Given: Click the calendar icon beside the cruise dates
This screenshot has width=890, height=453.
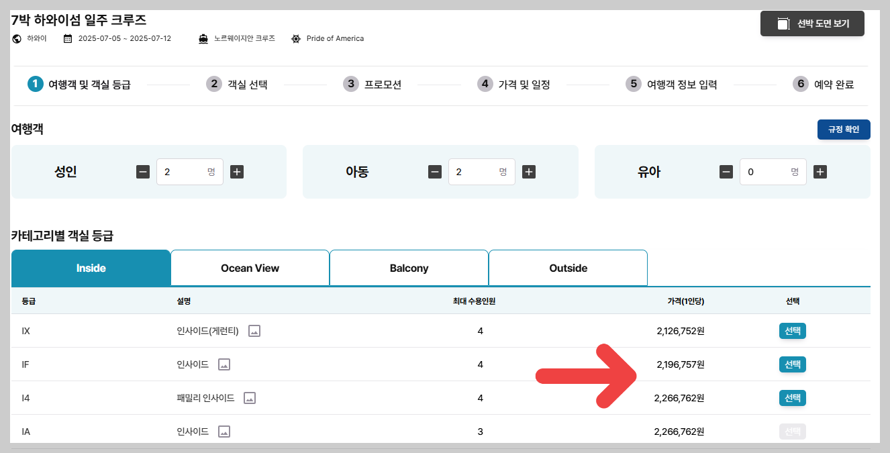Looking at the screenshot, I should 67,38.
